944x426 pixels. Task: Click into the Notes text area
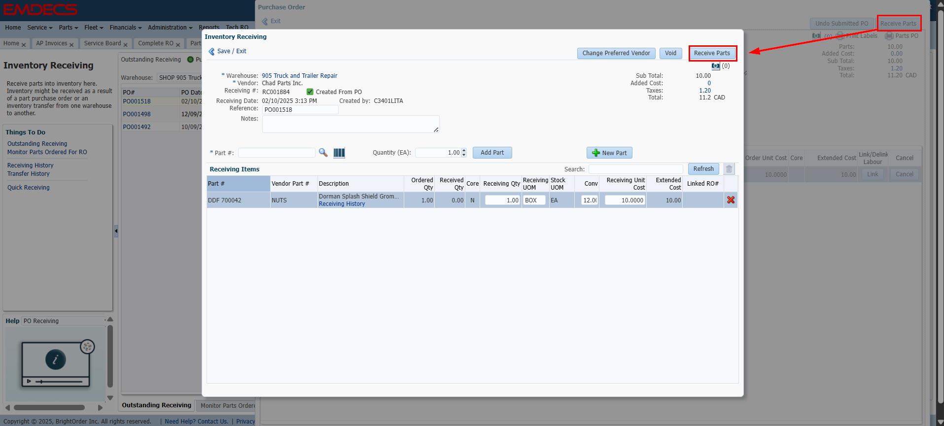(350, 124)
